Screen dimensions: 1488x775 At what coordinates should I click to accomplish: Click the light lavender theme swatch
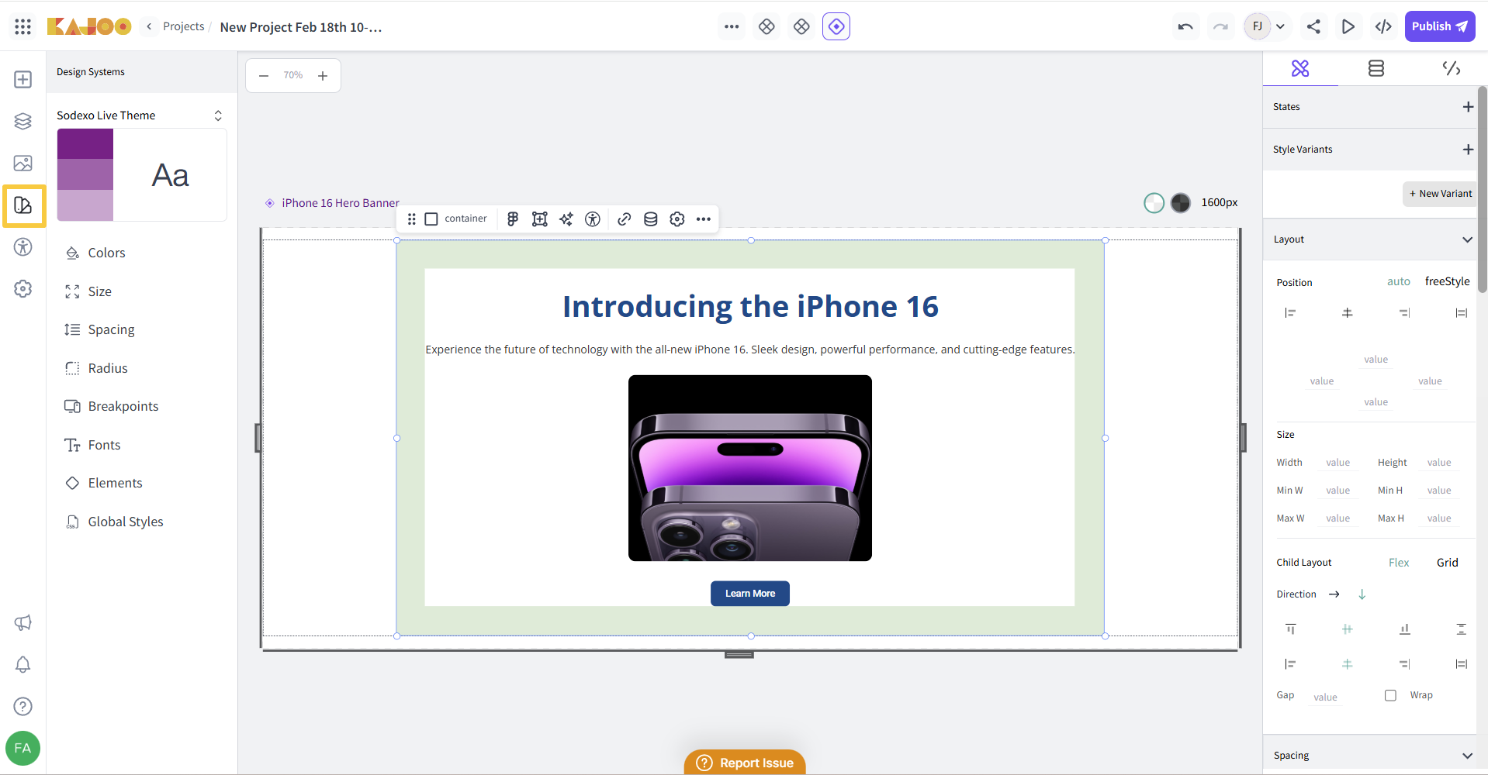[85, 205]
